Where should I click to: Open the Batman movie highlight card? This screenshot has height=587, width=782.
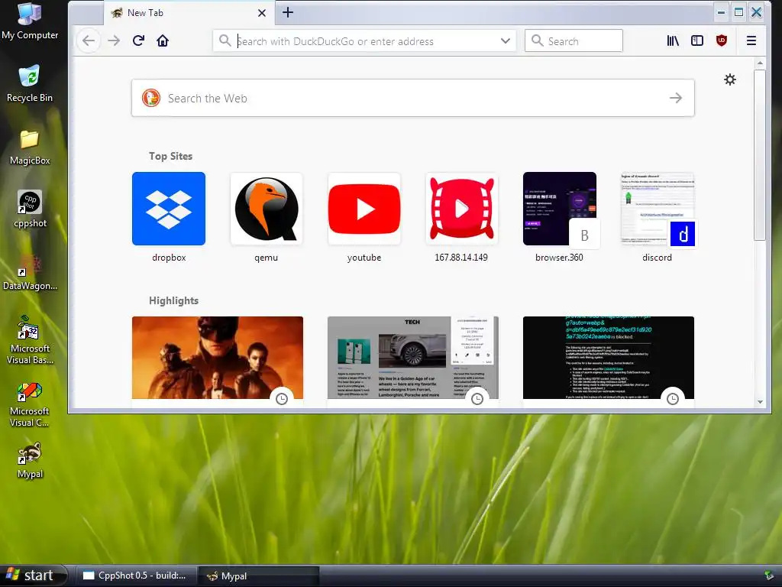point(218,358)
